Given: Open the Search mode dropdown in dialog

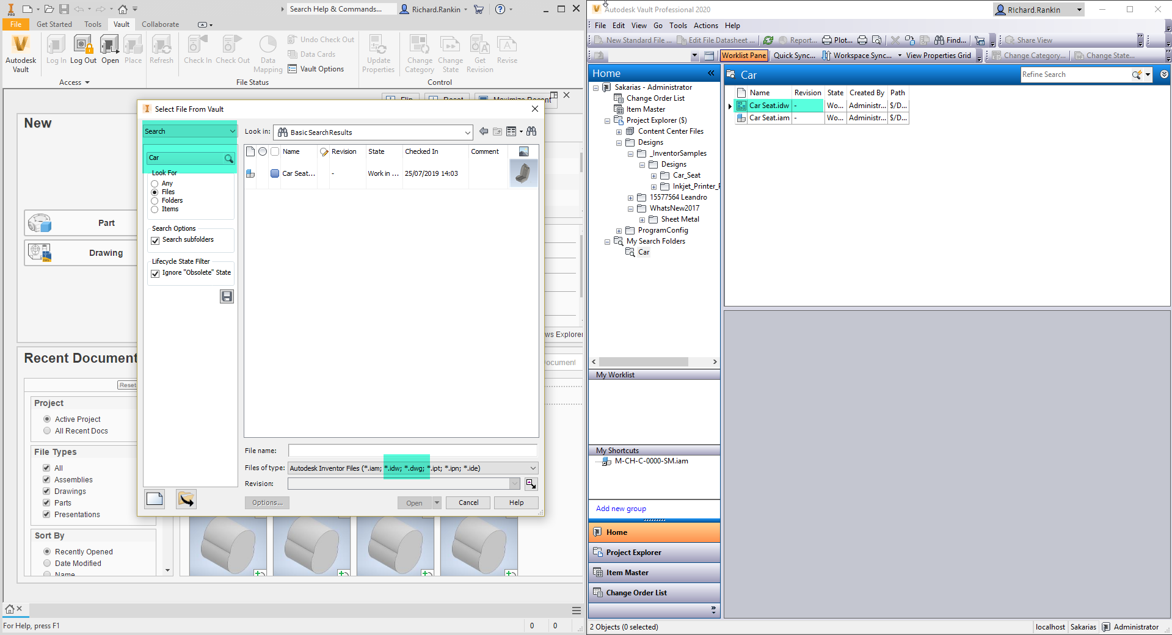Looking at the screenshot, I should tap(232, 131).
